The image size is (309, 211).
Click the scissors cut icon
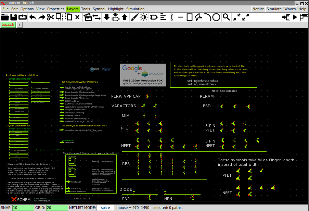tap(50, 17)
